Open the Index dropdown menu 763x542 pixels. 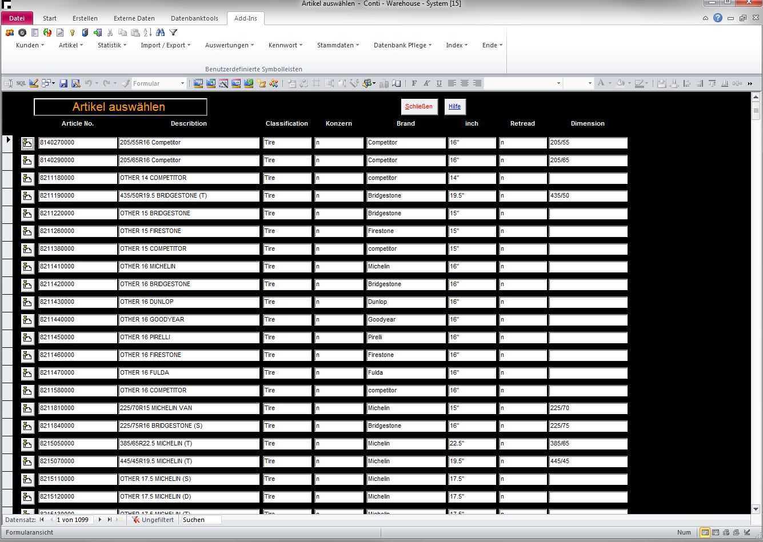pos(457,45)
